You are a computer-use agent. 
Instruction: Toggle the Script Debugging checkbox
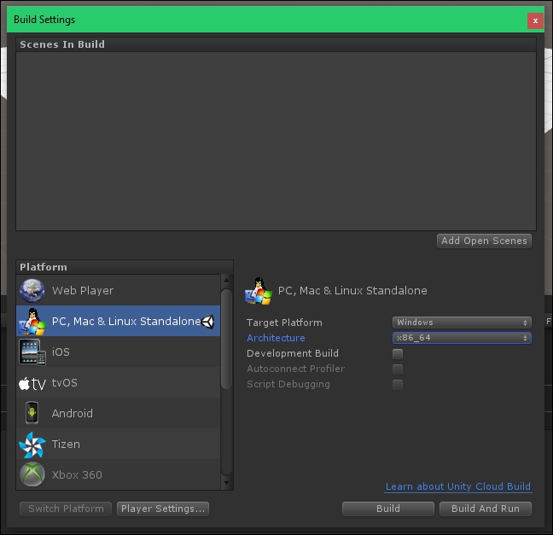coord(398,385)
